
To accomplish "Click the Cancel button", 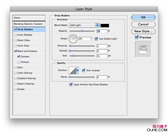I will (143, 25).
